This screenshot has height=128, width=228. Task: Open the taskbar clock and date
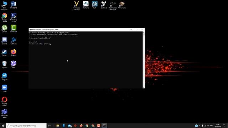[218, 126]
